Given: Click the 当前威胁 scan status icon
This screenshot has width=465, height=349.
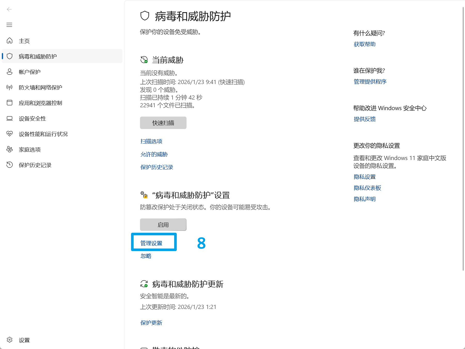Looking at the screenshot, I should pos(144,60).
